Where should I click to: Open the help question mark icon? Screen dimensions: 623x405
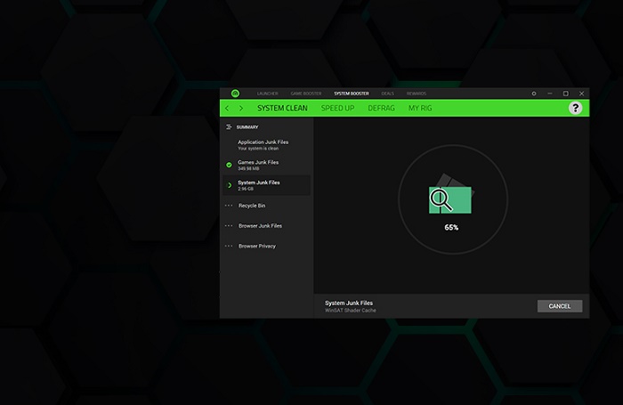[575, 108]
